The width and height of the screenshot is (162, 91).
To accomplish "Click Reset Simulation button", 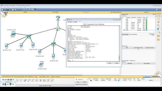I will point(125,34).
